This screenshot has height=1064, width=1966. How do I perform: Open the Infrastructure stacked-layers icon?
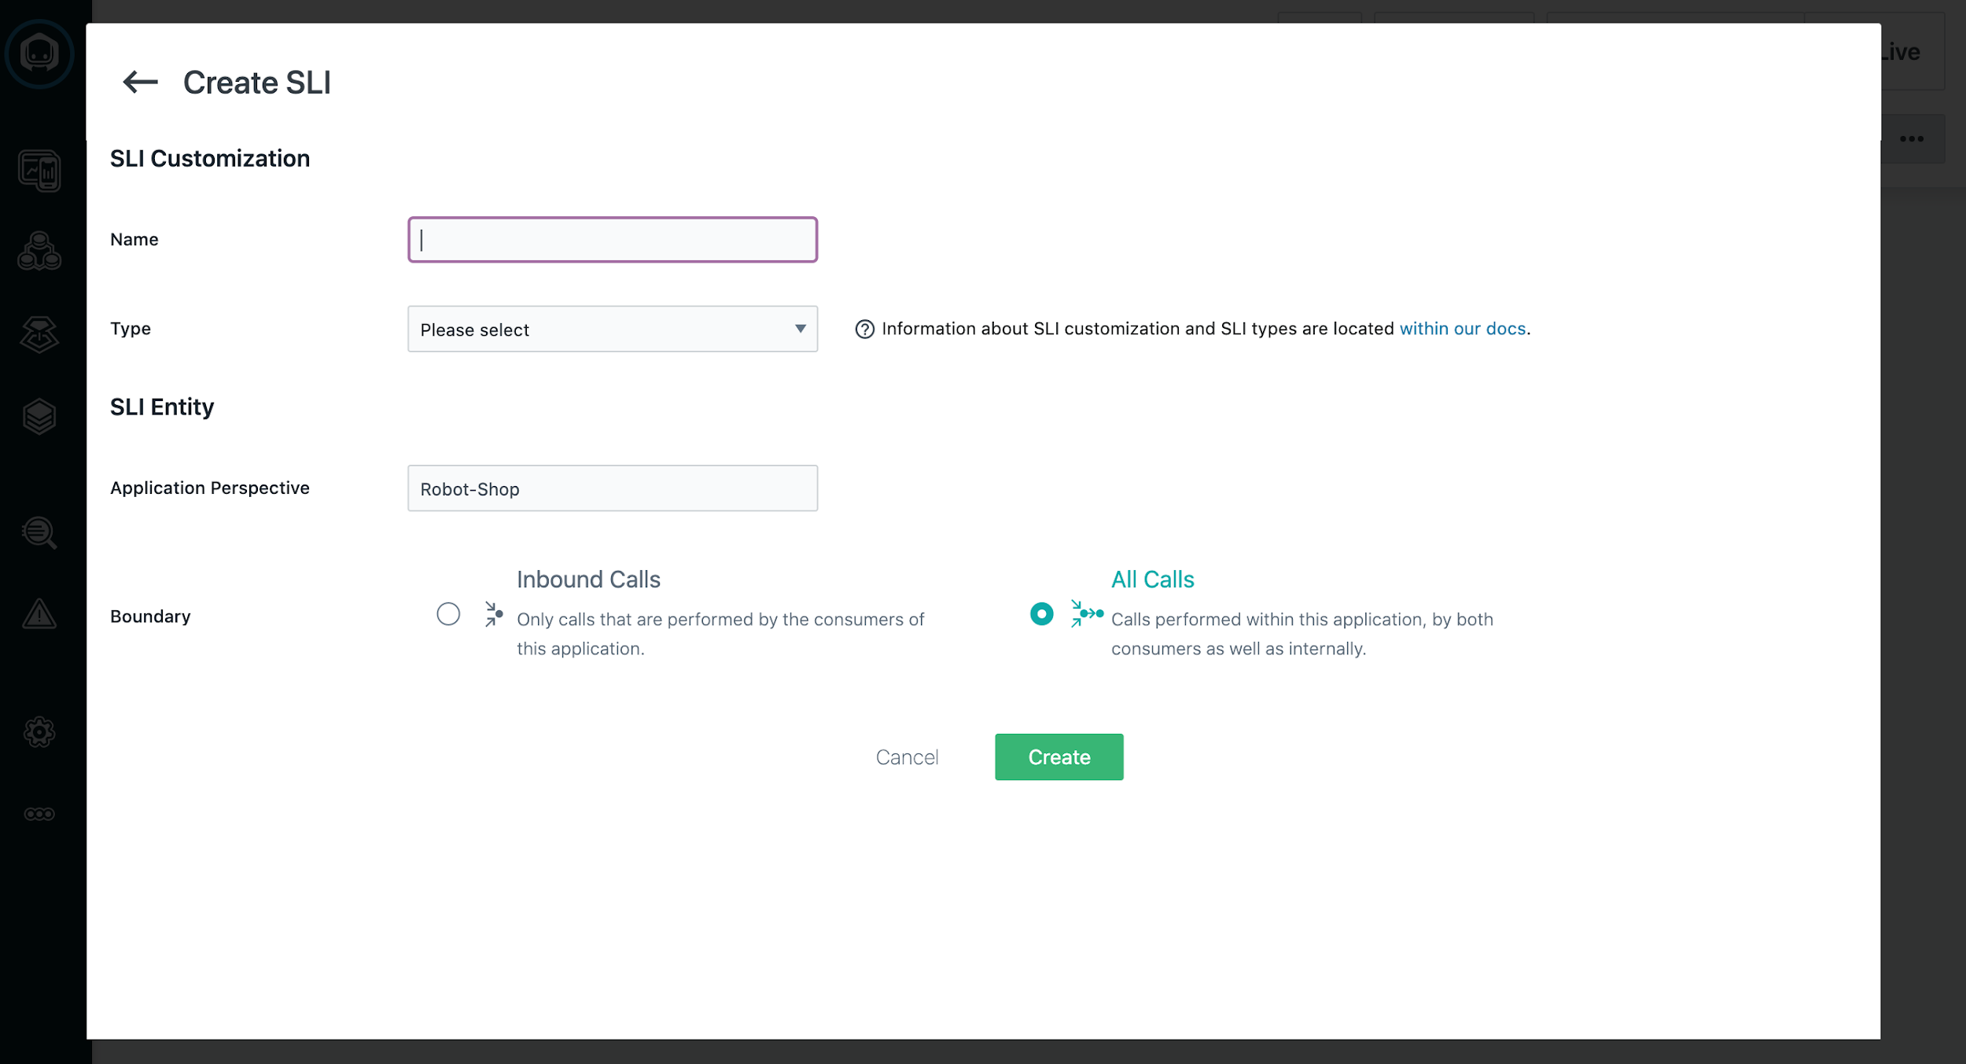[x=39, y=415]
